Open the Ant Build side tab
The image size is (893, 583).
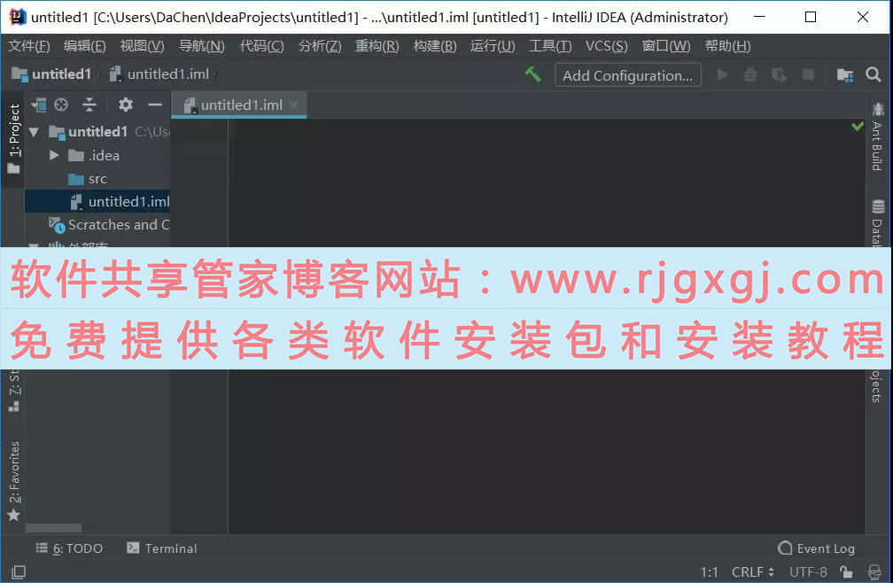(x=877, y=136)
